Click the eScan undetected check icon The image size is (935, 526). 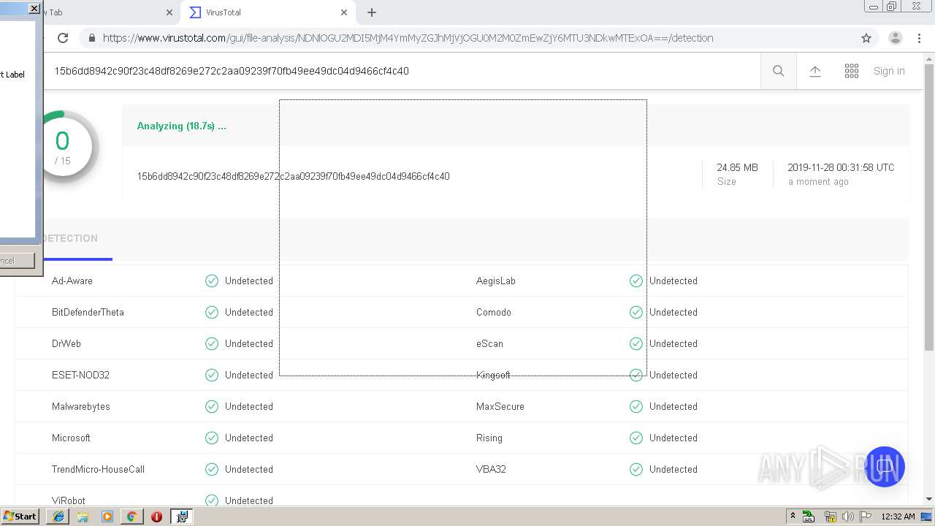click(x=636, y=343)
